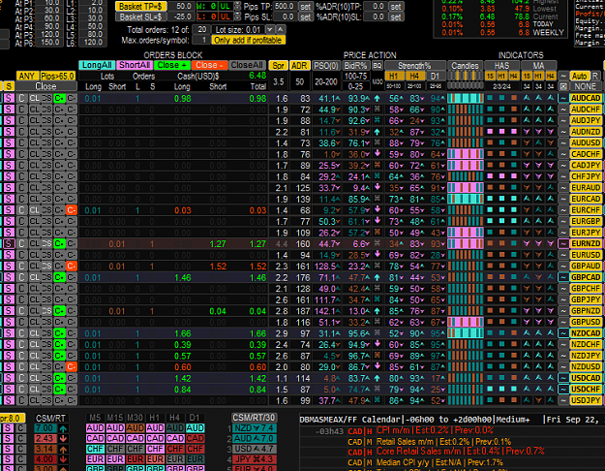
Task: Click the down arrow in the CADCHF row
Action: (x=377, y=154)
